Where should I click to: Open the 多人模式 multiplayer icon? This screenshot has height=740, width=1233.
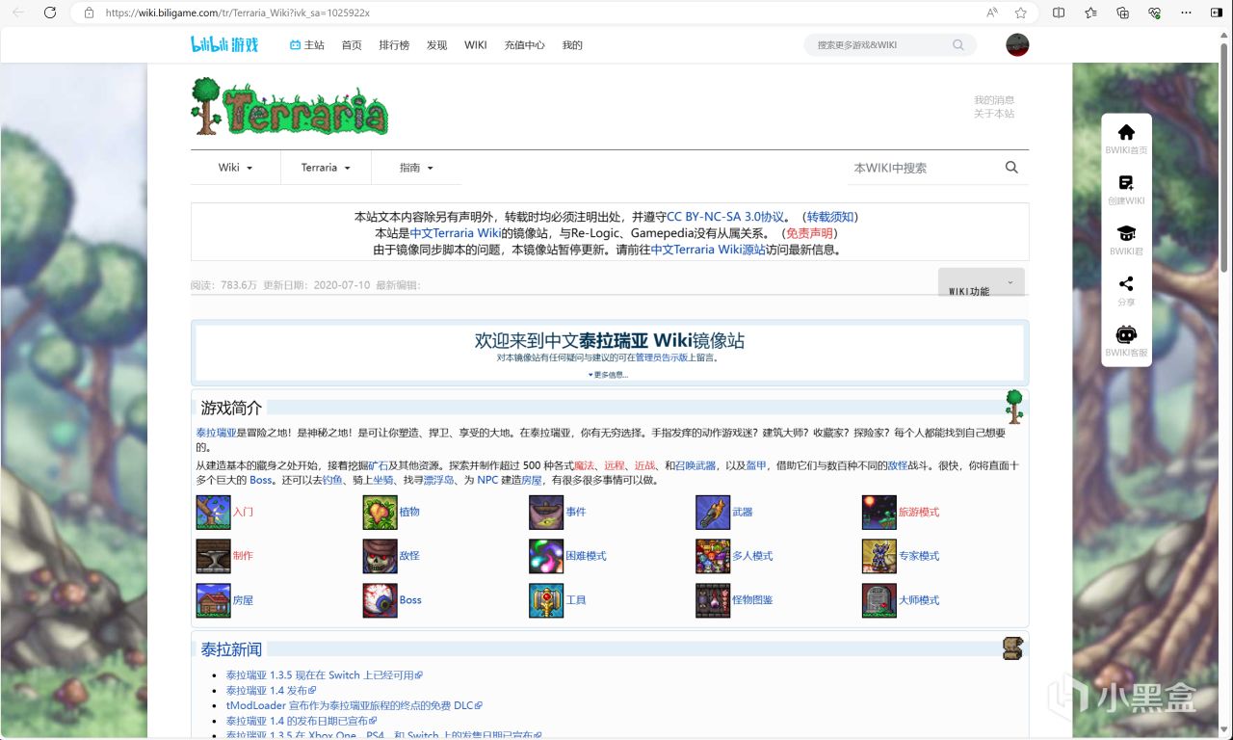713,556
